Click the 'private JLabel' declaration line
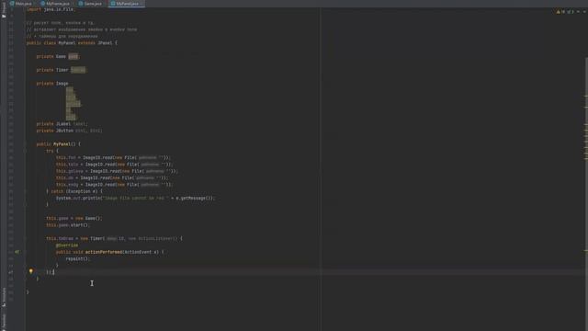 (x=62, y=124)
